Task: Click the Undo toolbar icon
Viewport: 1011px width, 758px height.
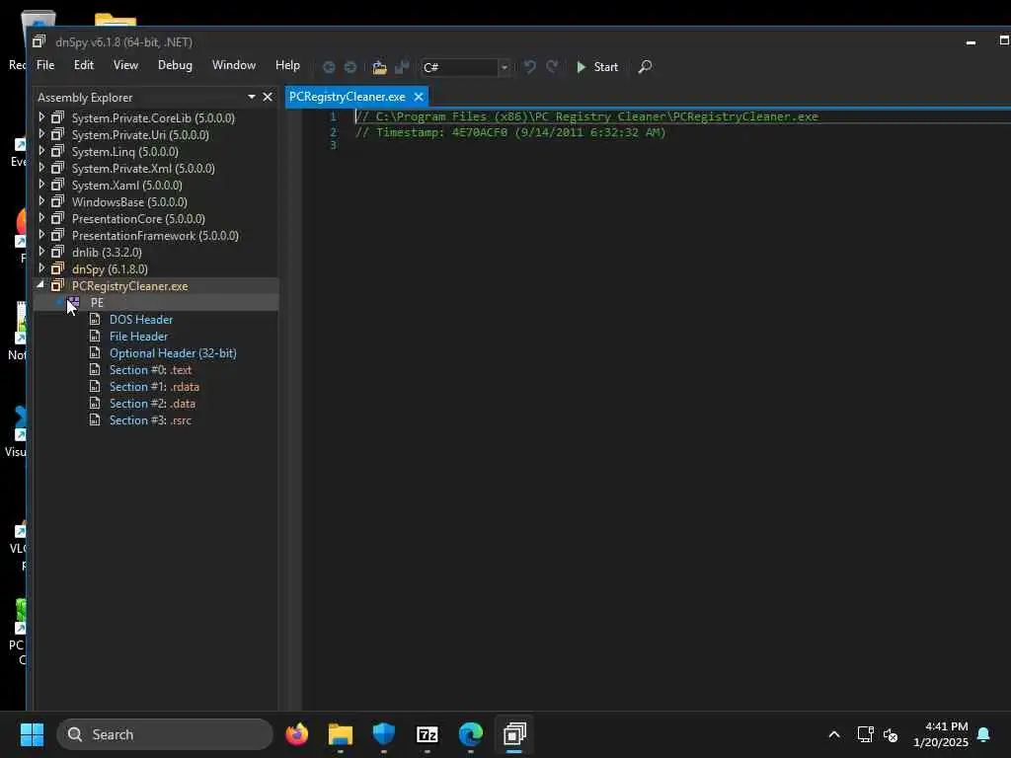Action: pyautogui.click(x=529, y=67)
